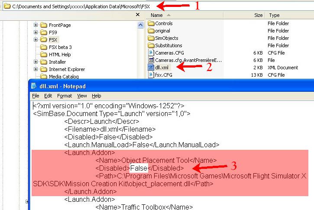Select the original folder name
This screenshot has height=210, width=314.
click(x=162, y=31)
